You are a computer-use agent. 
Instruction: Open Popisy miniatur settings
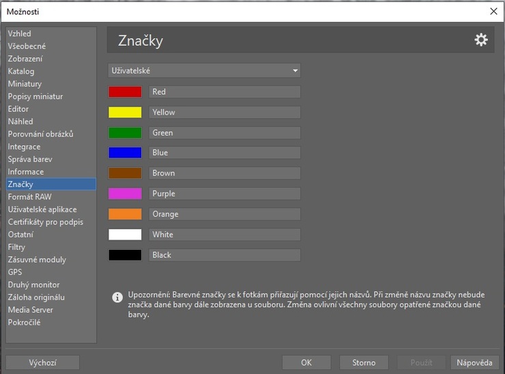click(51, 96)
